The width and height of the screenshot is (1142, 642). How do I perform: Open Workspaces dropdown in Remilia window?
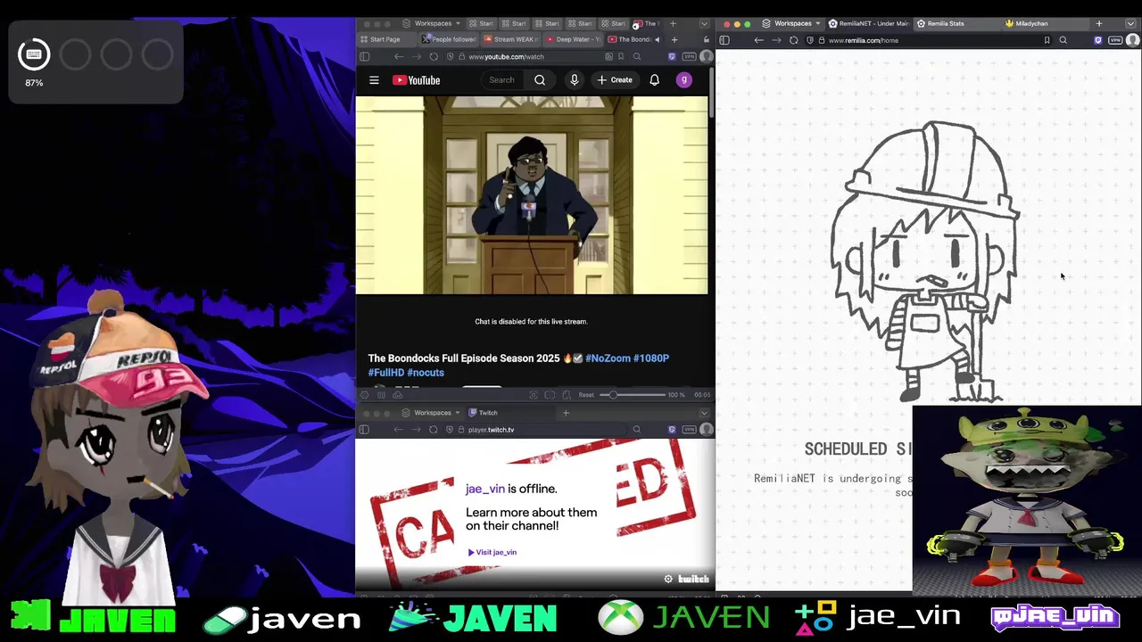click(x=791, y=24)
